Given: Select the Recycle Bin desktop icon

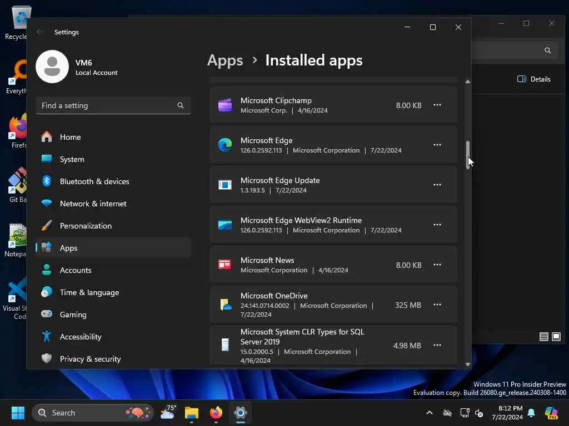Looking at the screenshot, I should coord(16,22).
